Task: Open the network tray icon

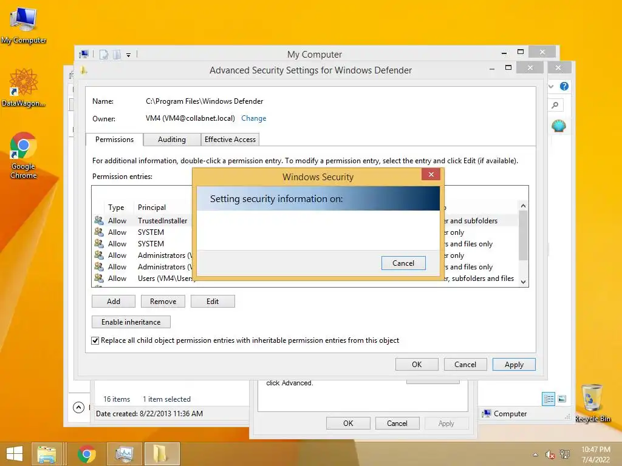Action: click(564, 454)
